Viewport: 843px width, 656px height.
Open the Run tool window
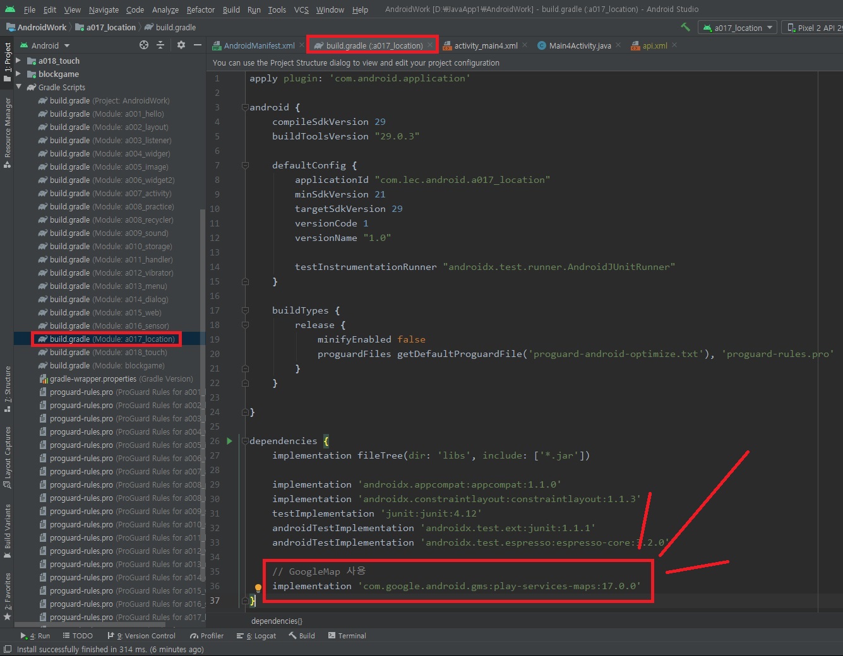pos(35,636)
